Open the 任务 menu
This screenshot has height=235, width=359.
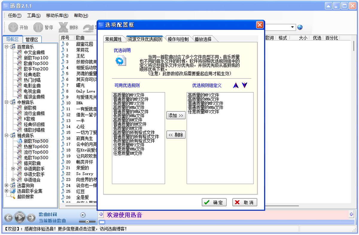15,16
